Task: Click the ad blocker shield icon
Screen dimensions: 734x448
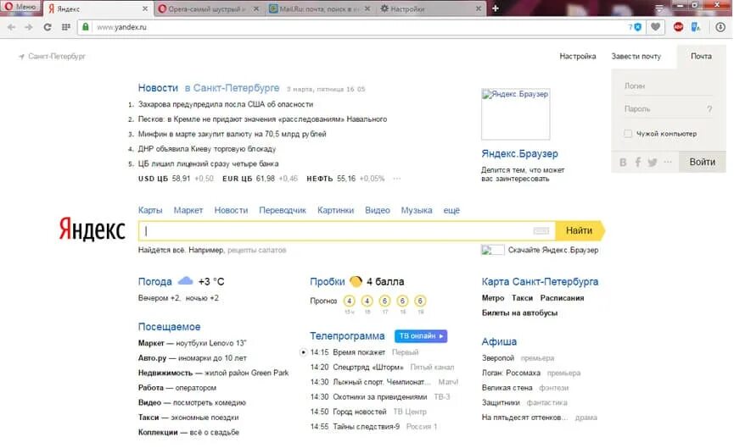Action: (637, 27)
